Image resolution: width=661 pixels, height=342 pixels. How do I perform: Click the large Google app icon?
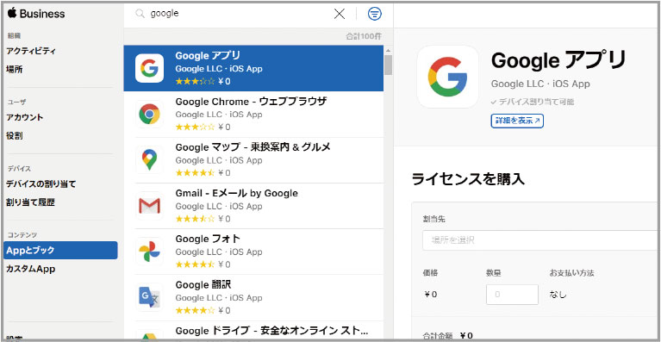447,77
